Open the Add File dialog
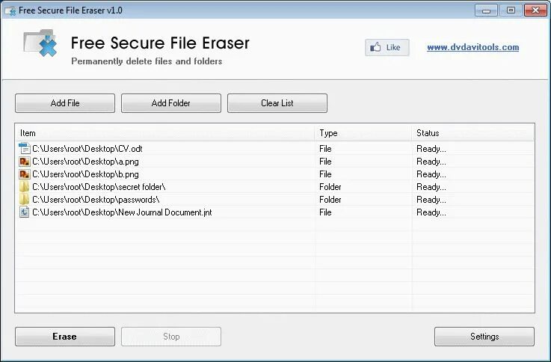Screen dimensions: 551x362 click(x=65, y=103)
